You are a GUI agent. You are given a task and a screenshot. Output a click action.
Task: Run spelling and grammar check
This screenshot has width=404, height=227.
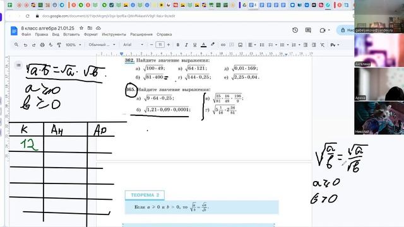coord(50,45)
